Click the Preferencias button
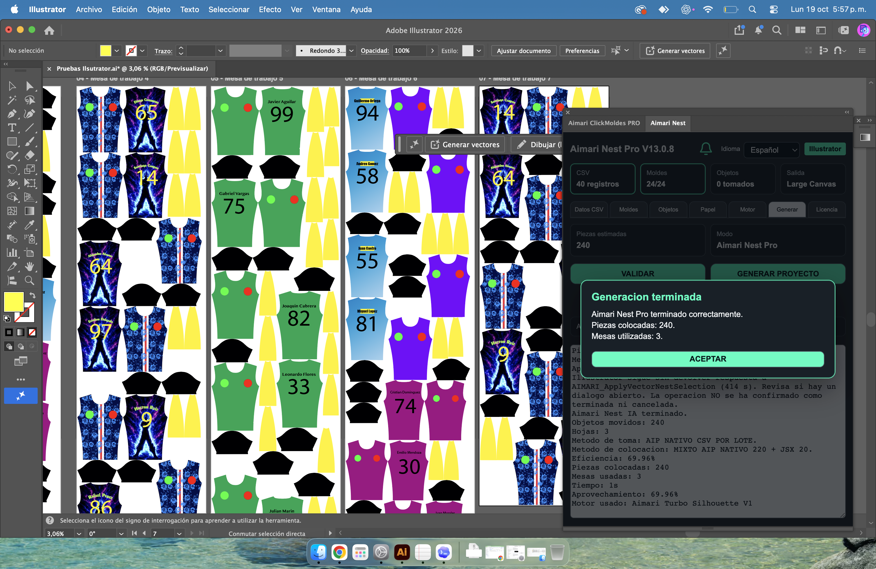Image resolution: width=876 pixels, height=569 pixels. click(582, 51)
